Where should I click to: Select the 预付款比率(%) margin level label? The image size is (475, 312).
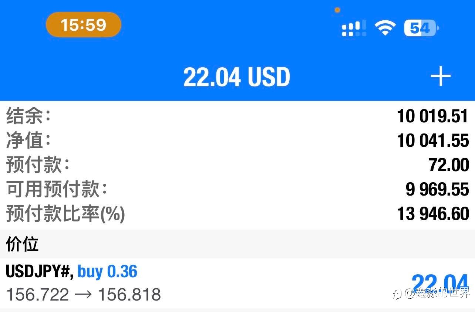[x=65, y=214]
